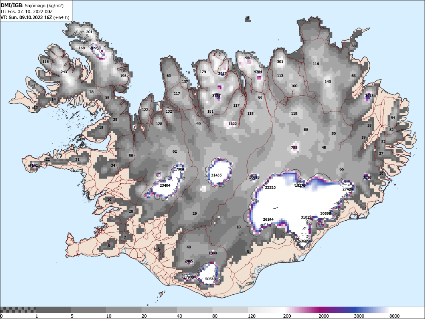Click the map value '122'

tap(145, 110)
